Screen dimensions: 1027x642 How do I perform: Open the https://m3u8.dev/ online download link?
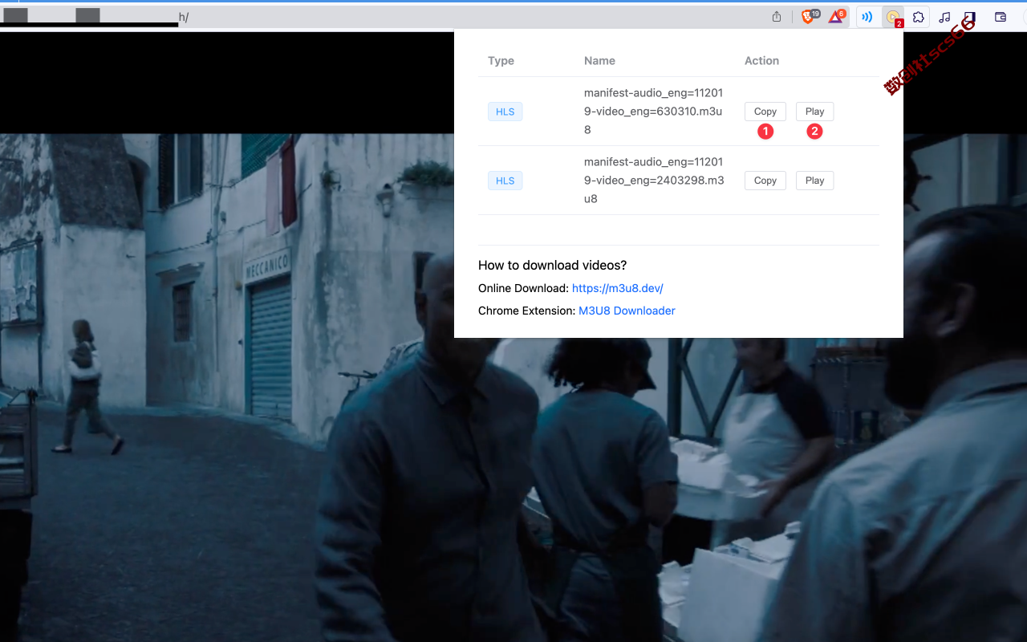[x=617, y=288]
